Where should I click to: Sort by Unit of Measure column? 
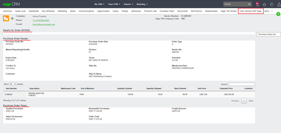87,89
